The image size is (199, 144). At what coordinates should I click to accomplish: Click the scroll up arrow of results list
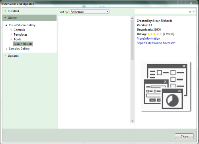click(x=132, y=18)
